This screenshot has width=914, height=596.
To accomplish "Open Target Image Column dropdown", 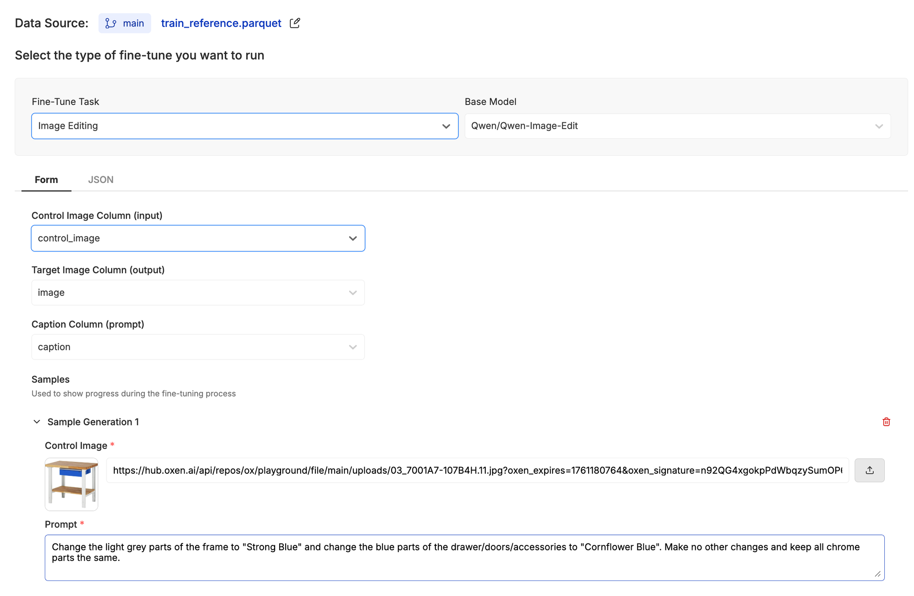I will pyautogui.click(x=198, y=293).
